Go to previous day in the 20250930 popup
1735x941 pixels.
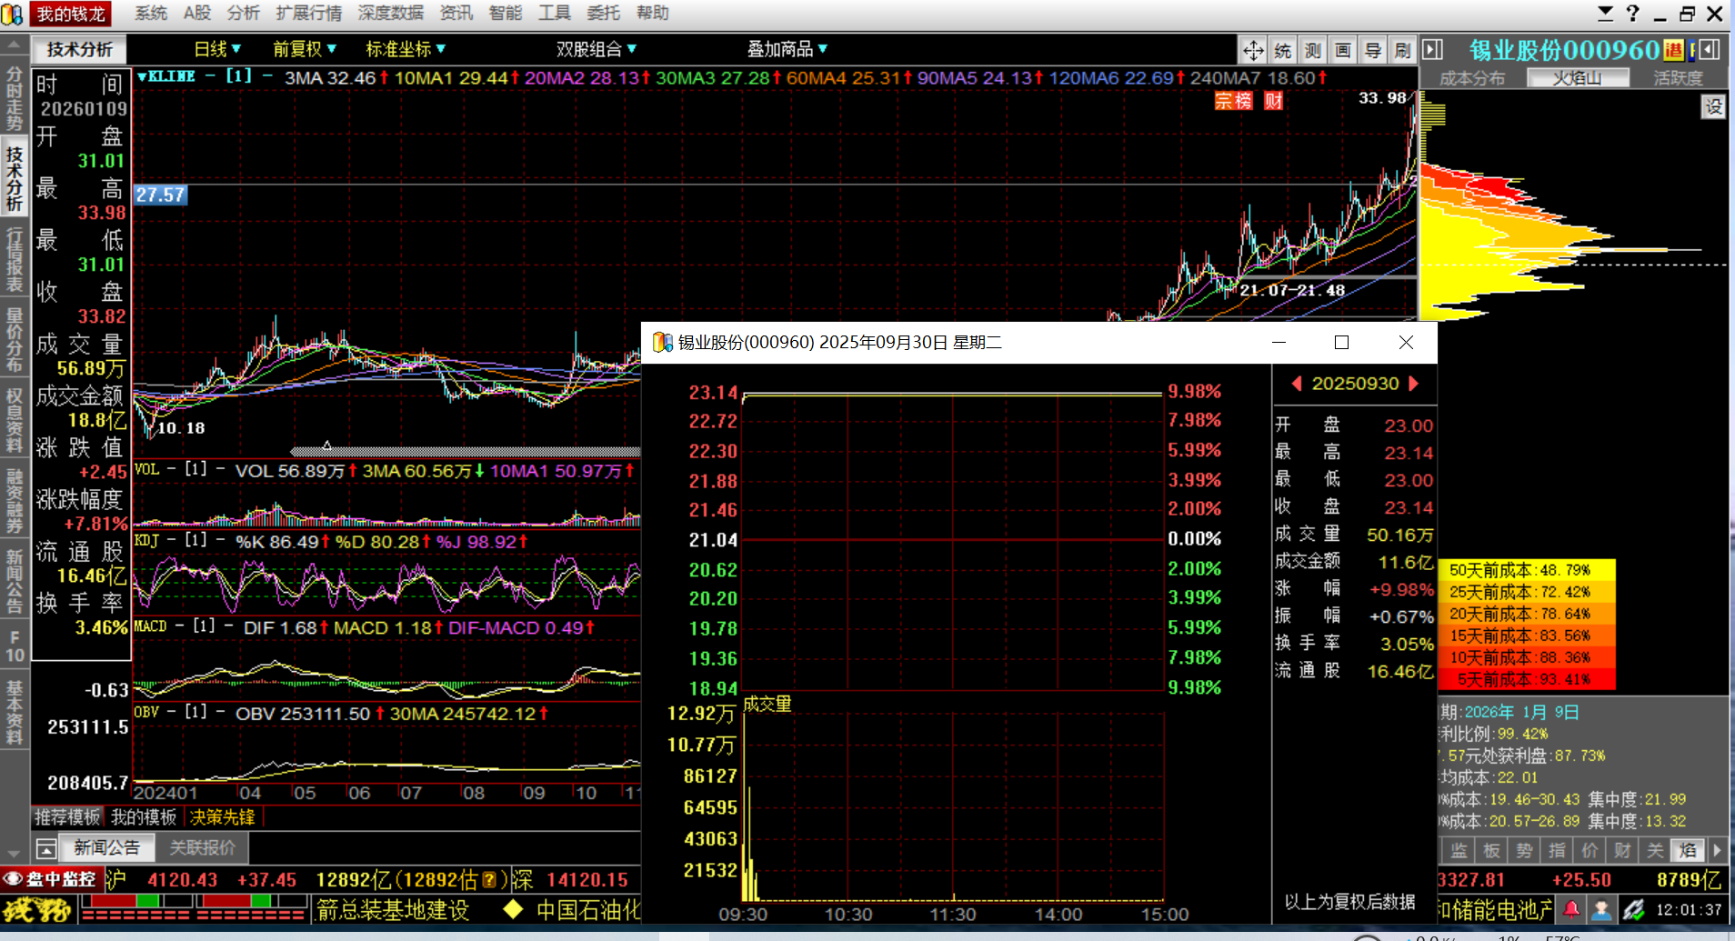1297,384
